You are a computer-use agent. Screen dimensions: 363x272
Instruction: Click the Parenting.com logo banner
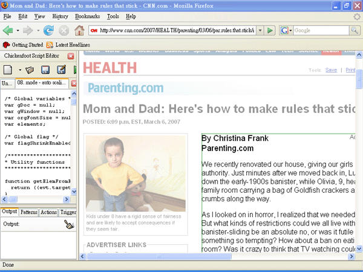(125, 88)
